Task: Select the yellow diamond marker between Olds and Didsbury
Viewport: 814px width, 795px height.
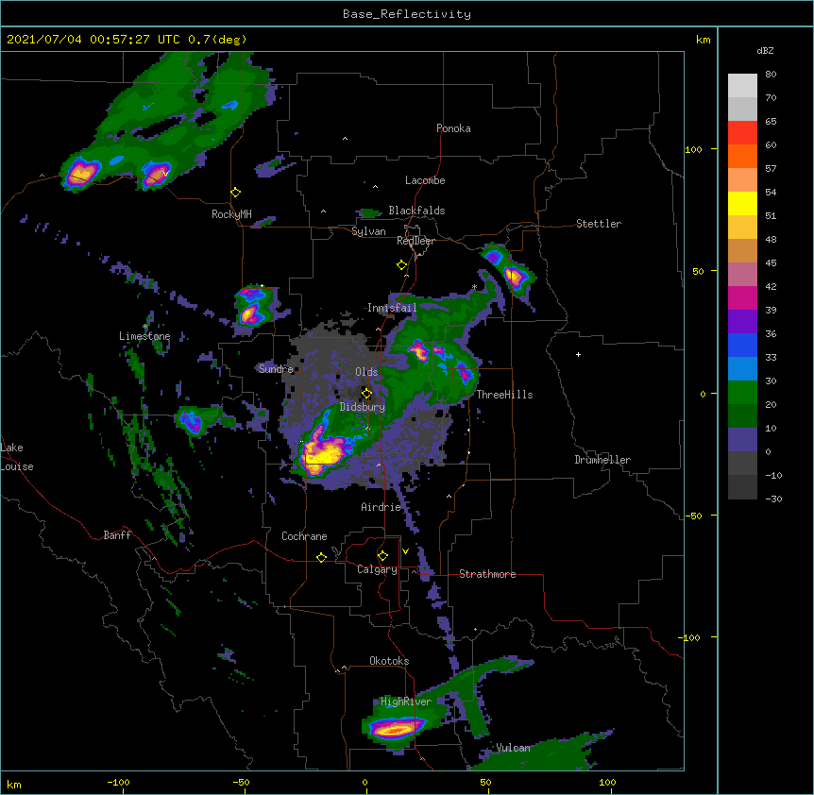Action: pos(366,394)
